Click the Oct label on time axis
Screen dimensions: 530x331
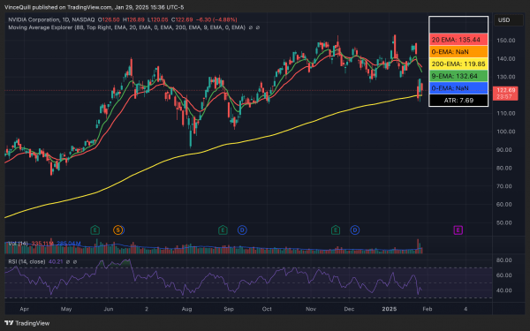267,309
